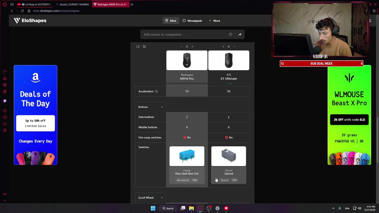
Task: Open Opera sidebar history clock icon
Action: click(x=5, y=117)
